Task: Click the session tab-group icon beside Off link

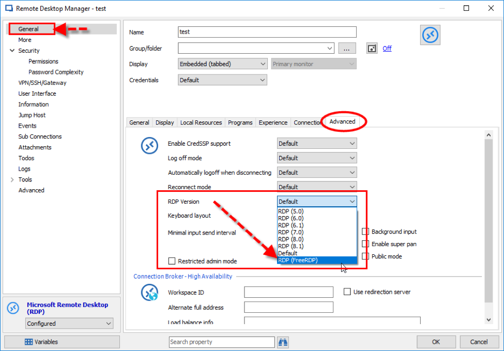Action: point(372,49)
